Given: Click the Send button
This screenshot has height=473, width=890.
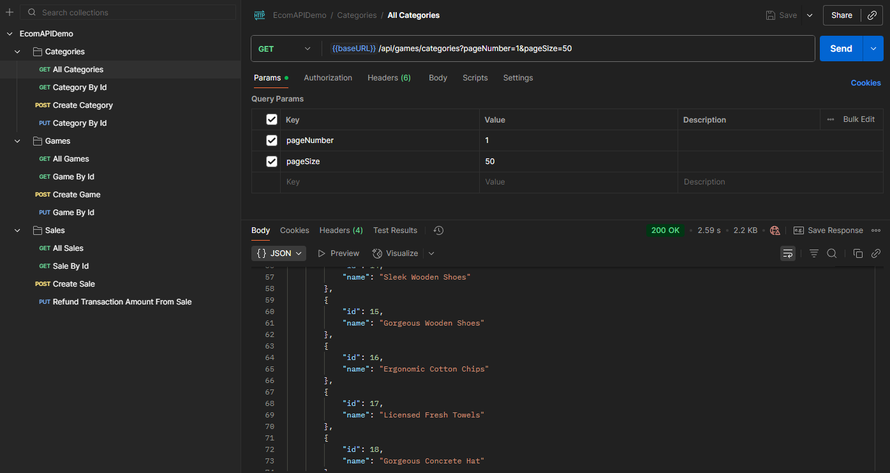Looking at the screenshot, I should pos(840,49).
